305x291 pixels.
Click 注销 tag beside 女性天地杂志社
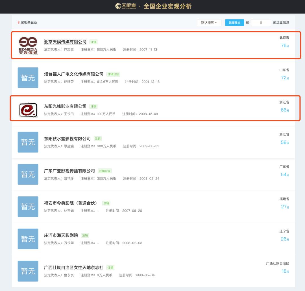tap(110, 268)
